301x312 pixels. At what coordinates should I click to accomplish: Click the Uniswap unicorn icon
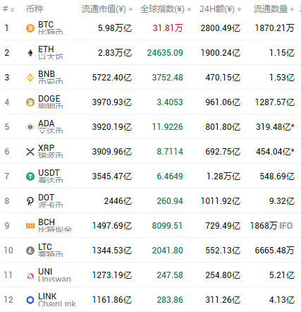30,275
